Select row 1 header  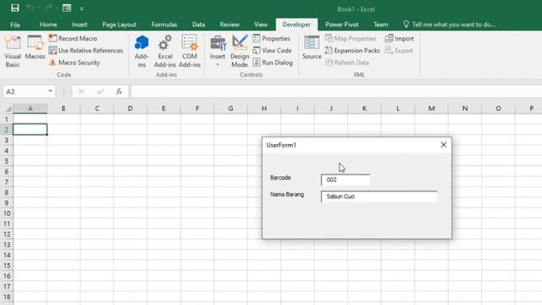click(6, 119)
